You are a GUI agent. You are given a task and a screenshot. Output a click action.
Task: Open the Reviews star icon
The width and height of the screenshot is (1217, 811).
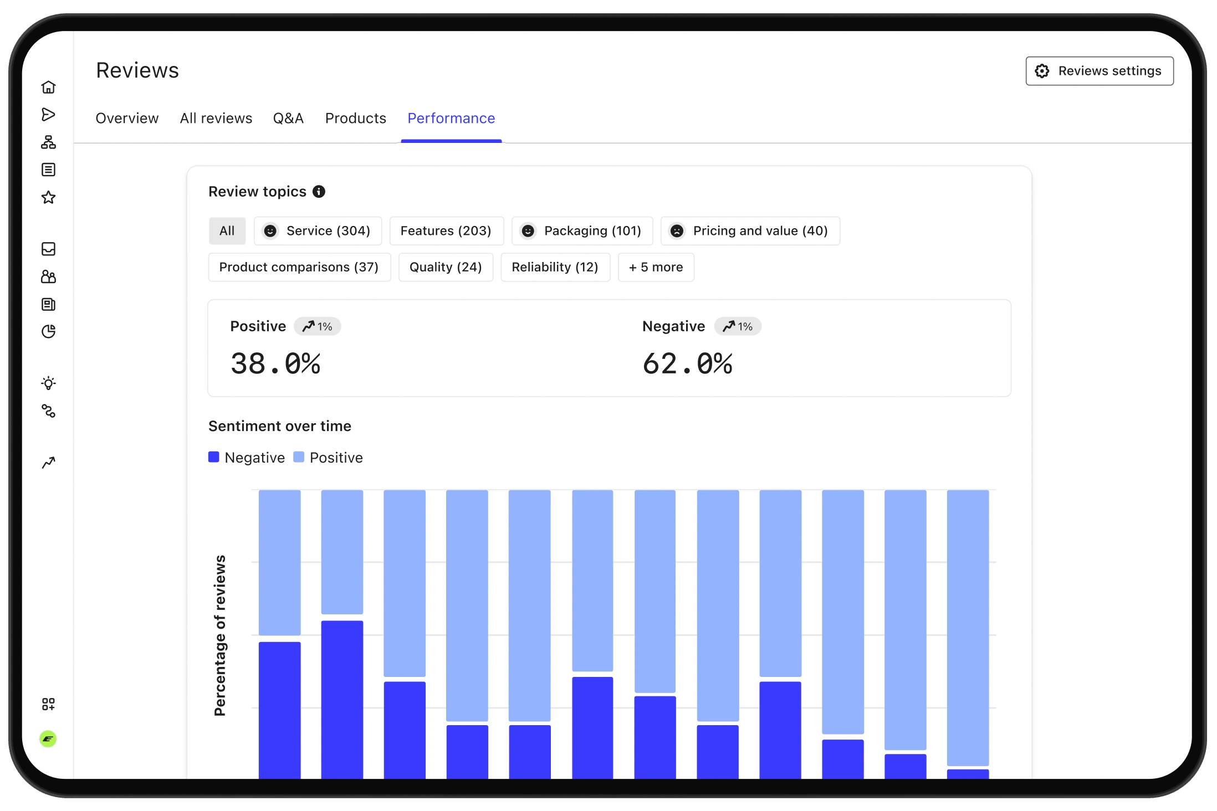click(x=48, y=197)
